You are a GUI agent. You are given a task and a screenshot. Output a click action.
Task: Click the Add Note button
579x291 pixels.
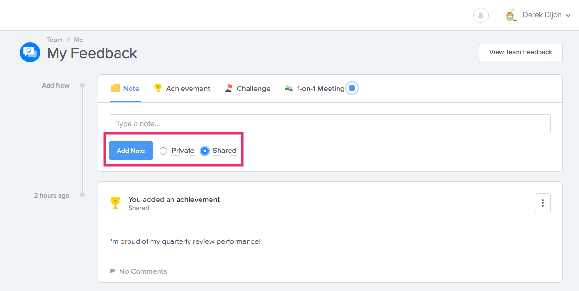pyautogui.click(x=131, y=151)
